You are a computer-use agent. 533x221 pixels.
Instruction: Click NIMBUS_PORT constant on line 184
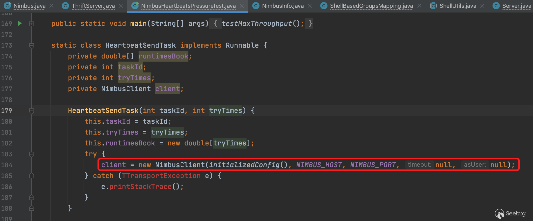point(373,165)
